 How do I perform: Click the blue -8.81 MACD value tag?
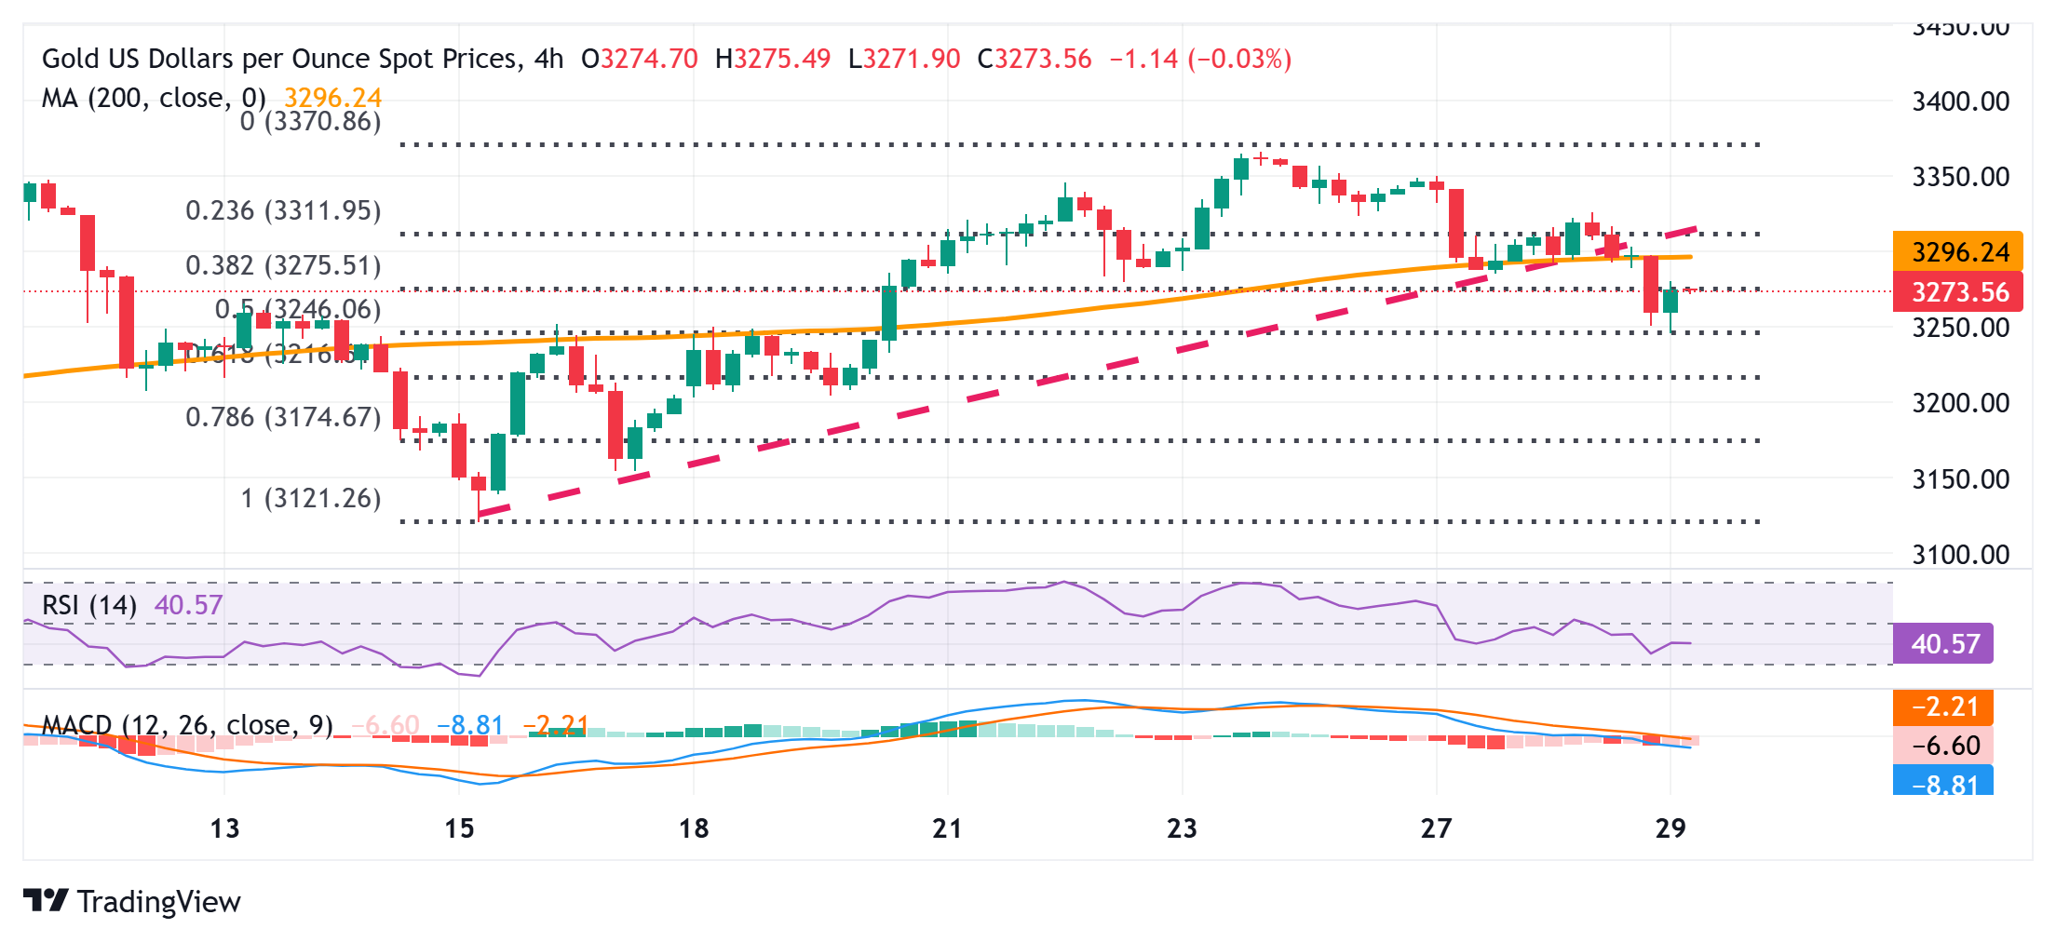[x=1944, y=783]
